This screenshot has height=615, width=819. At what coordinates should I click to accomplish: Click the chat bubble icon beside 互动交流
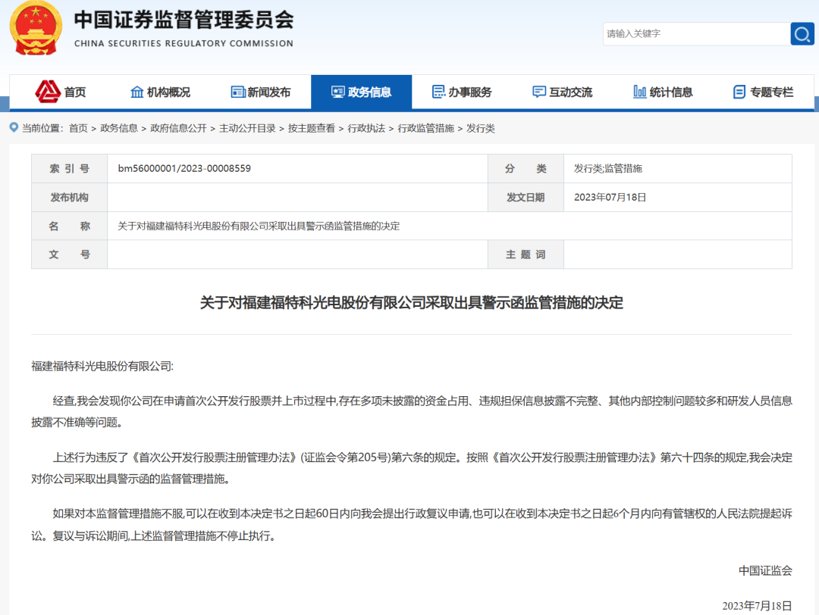tap(539, 92)
